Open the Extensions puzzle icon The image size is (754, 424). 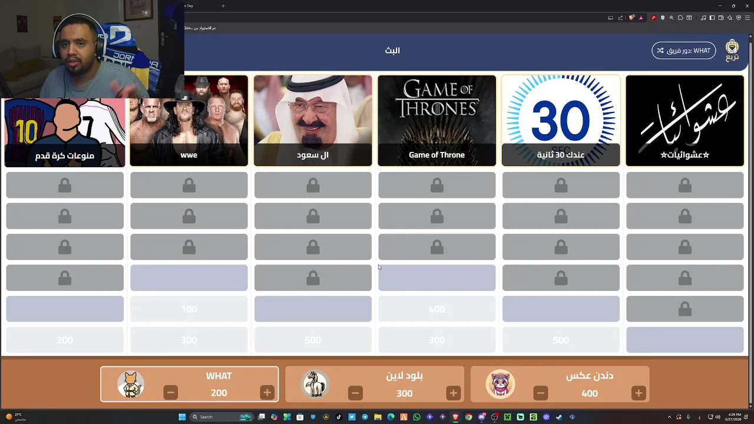(680, 18)
